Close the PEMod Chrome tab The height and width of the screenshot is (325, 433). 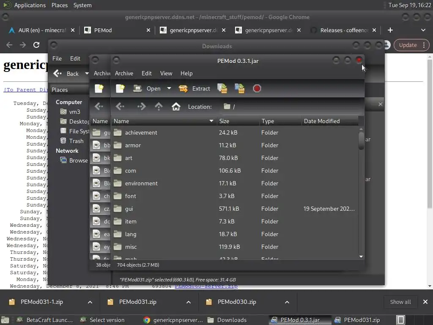148,30
